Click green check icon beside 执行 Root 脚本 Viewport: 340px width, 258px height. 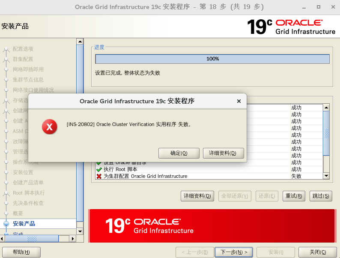[99, 169]
